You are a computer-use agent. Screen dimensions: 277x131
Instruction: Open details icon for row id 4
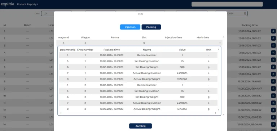(273, 53)
